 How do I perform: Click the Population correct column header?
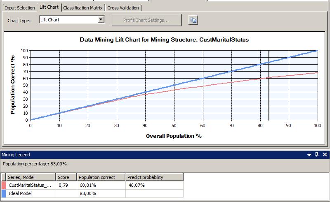(x=101, y=177)
